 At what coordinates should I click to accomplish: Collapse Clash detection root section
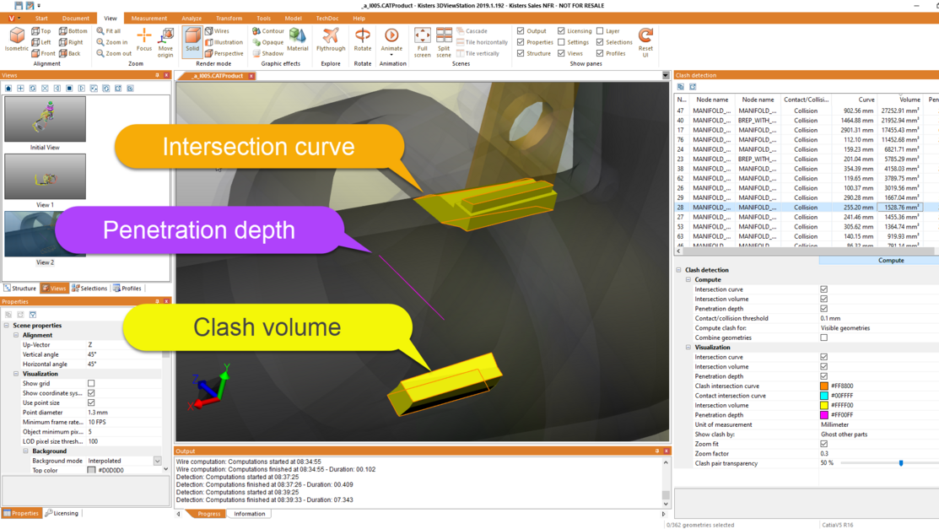[678, 270]
